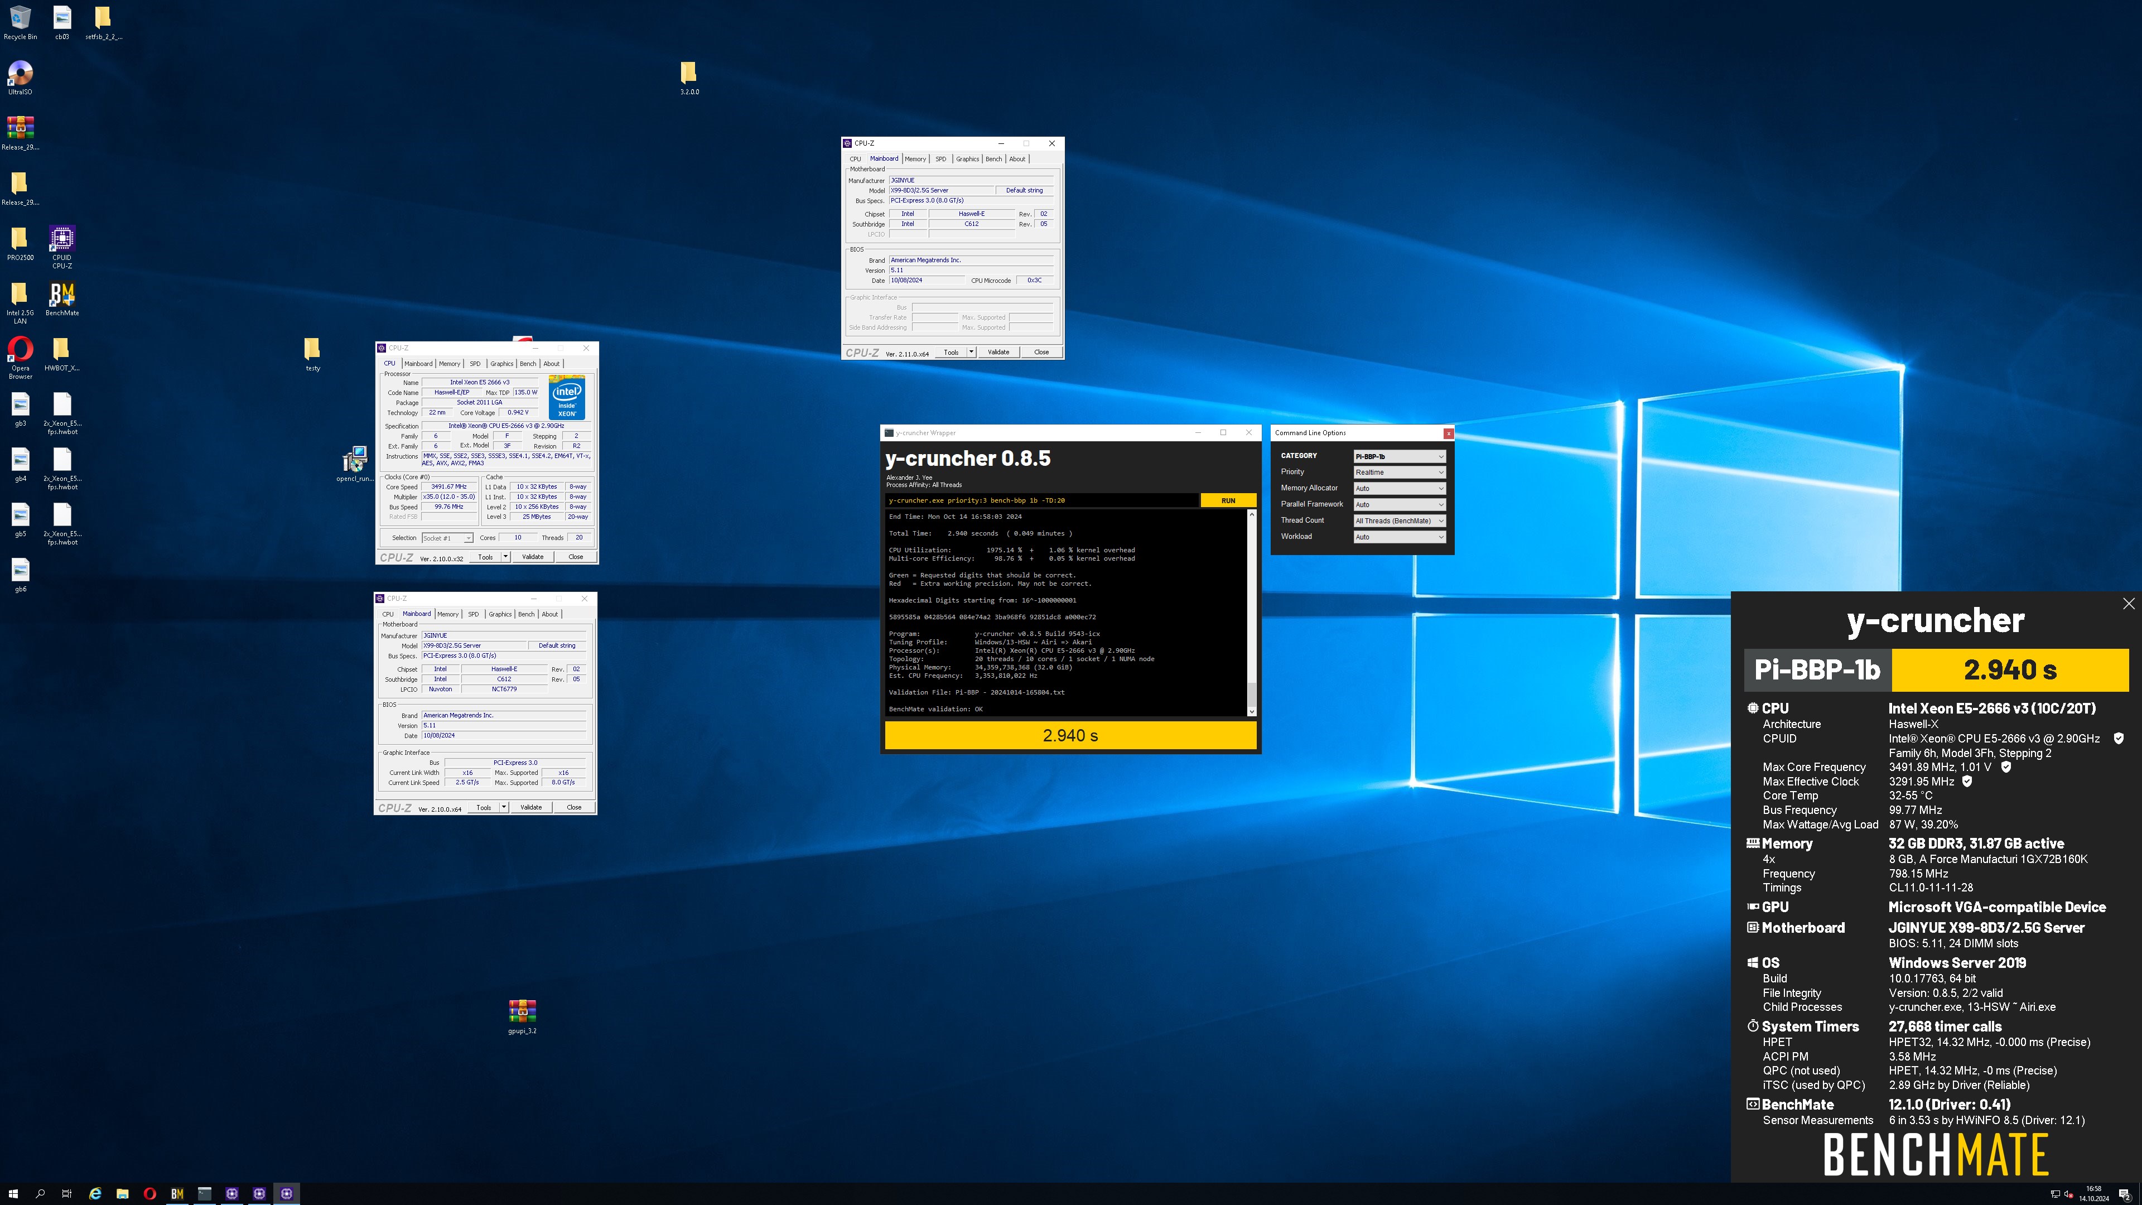Open the cb03 file on desktop
Screen dimensions: 2142x1205
tap(61, 22)
